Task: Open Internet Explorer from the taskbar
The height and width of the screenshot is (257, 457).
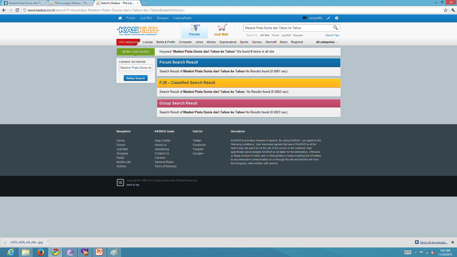Action: point(11,252)
